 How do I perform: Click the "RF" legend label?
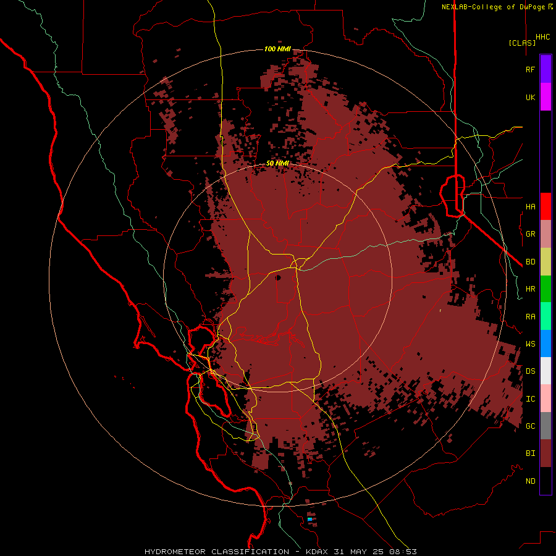pos(530,69)
